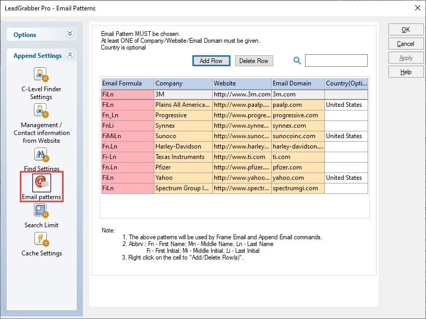
Task: Open Help button
Action: [406, 72]
